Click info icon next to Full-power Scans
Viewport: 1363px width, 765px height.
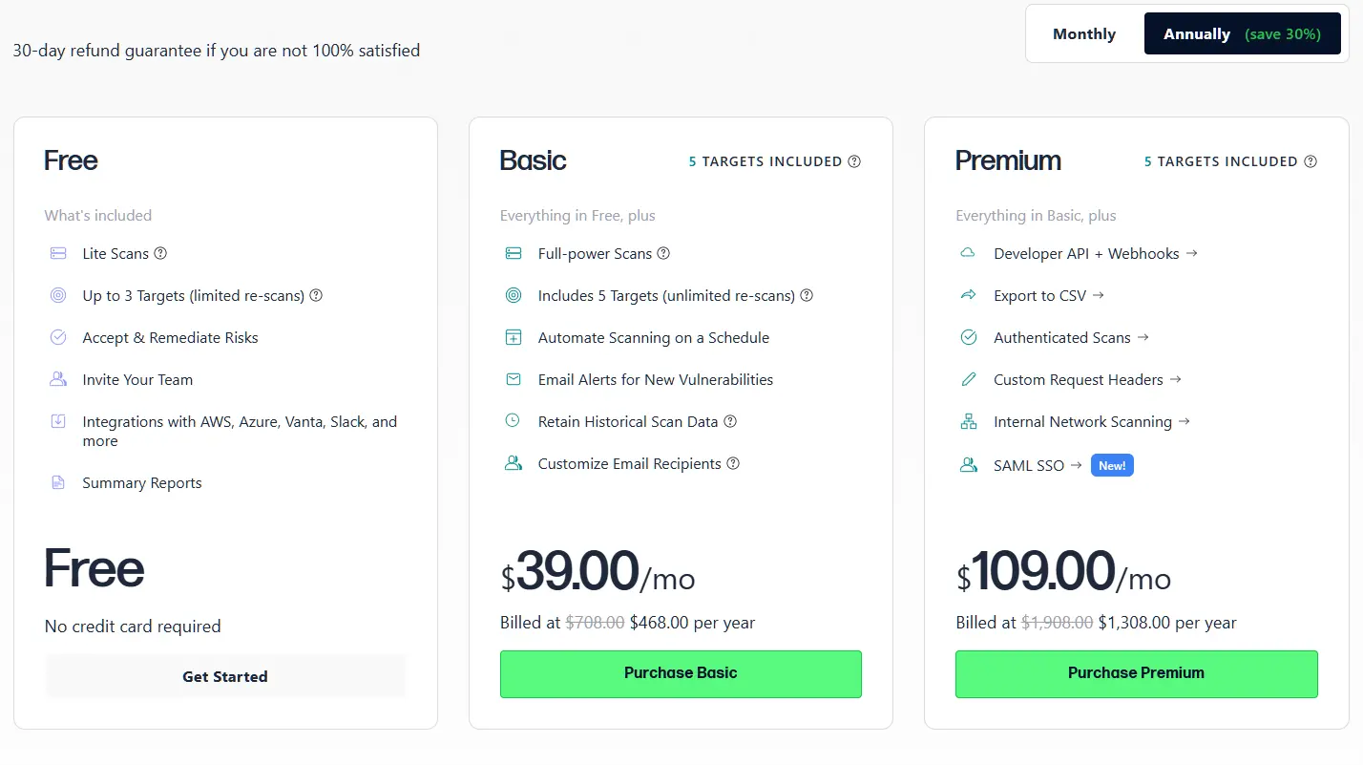pyautogui.click(x=663, y=254)
